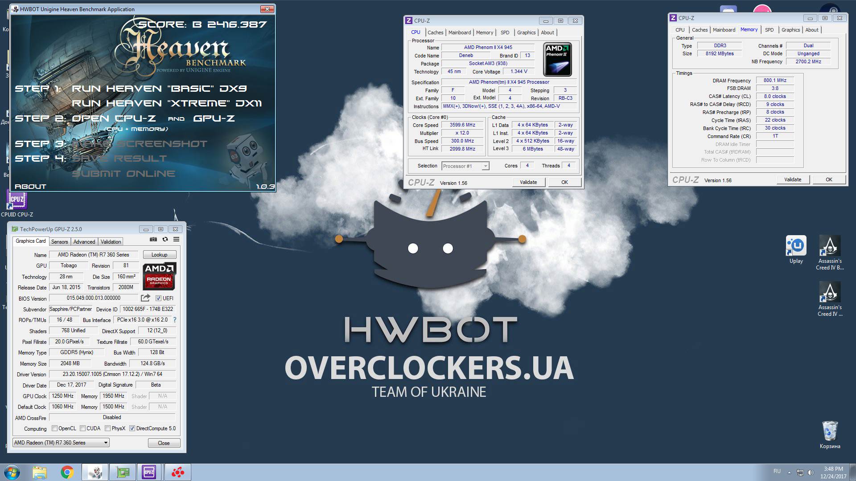Image resolution: width=856 pixels, height=481 pixels.
Task: Open the first Assassin's Creed IV B... shortcut
Action: click(830, 253)
